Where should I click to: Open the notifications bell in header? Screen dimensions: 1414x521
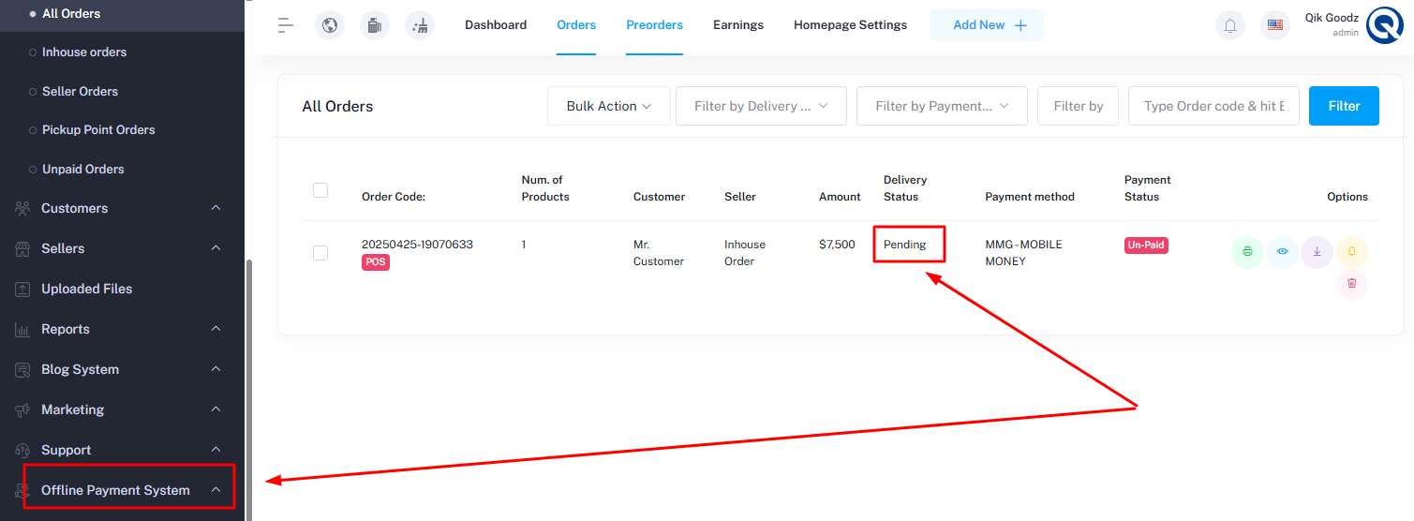click(x=1230, y=25)
